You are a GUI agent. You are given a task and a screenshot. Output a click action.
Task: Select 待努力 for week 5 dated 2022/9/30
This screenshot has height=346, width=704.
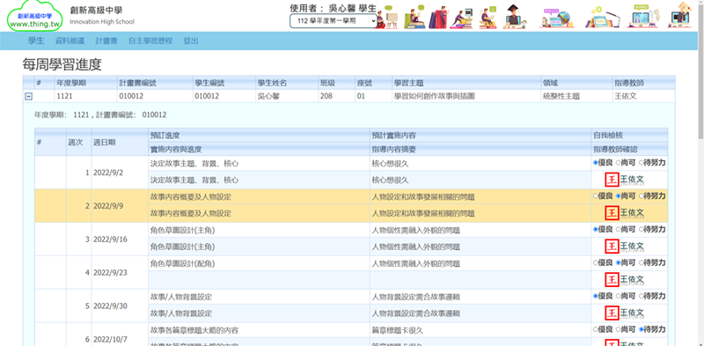(x=642, y=296)
